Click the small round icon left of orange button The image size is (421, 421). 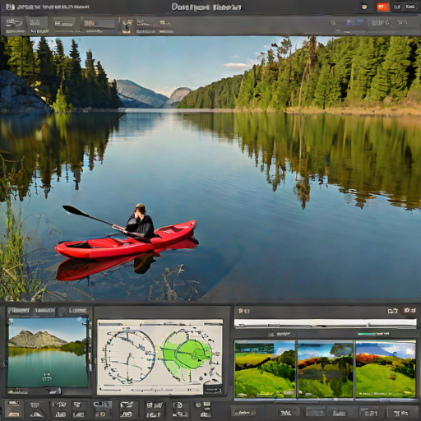[x=364, y=7]
